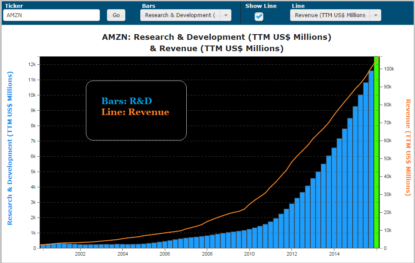
Task: Click the '2004' x-axis label
Action: (x=123, y=254)
